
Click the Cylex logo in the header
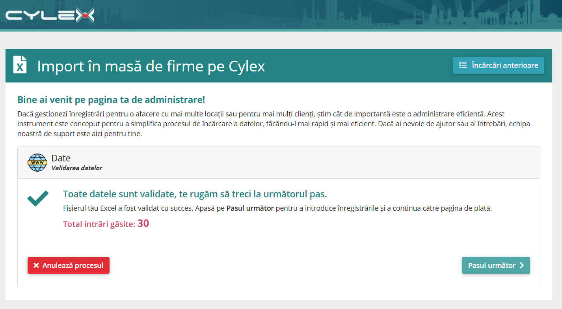50,15
